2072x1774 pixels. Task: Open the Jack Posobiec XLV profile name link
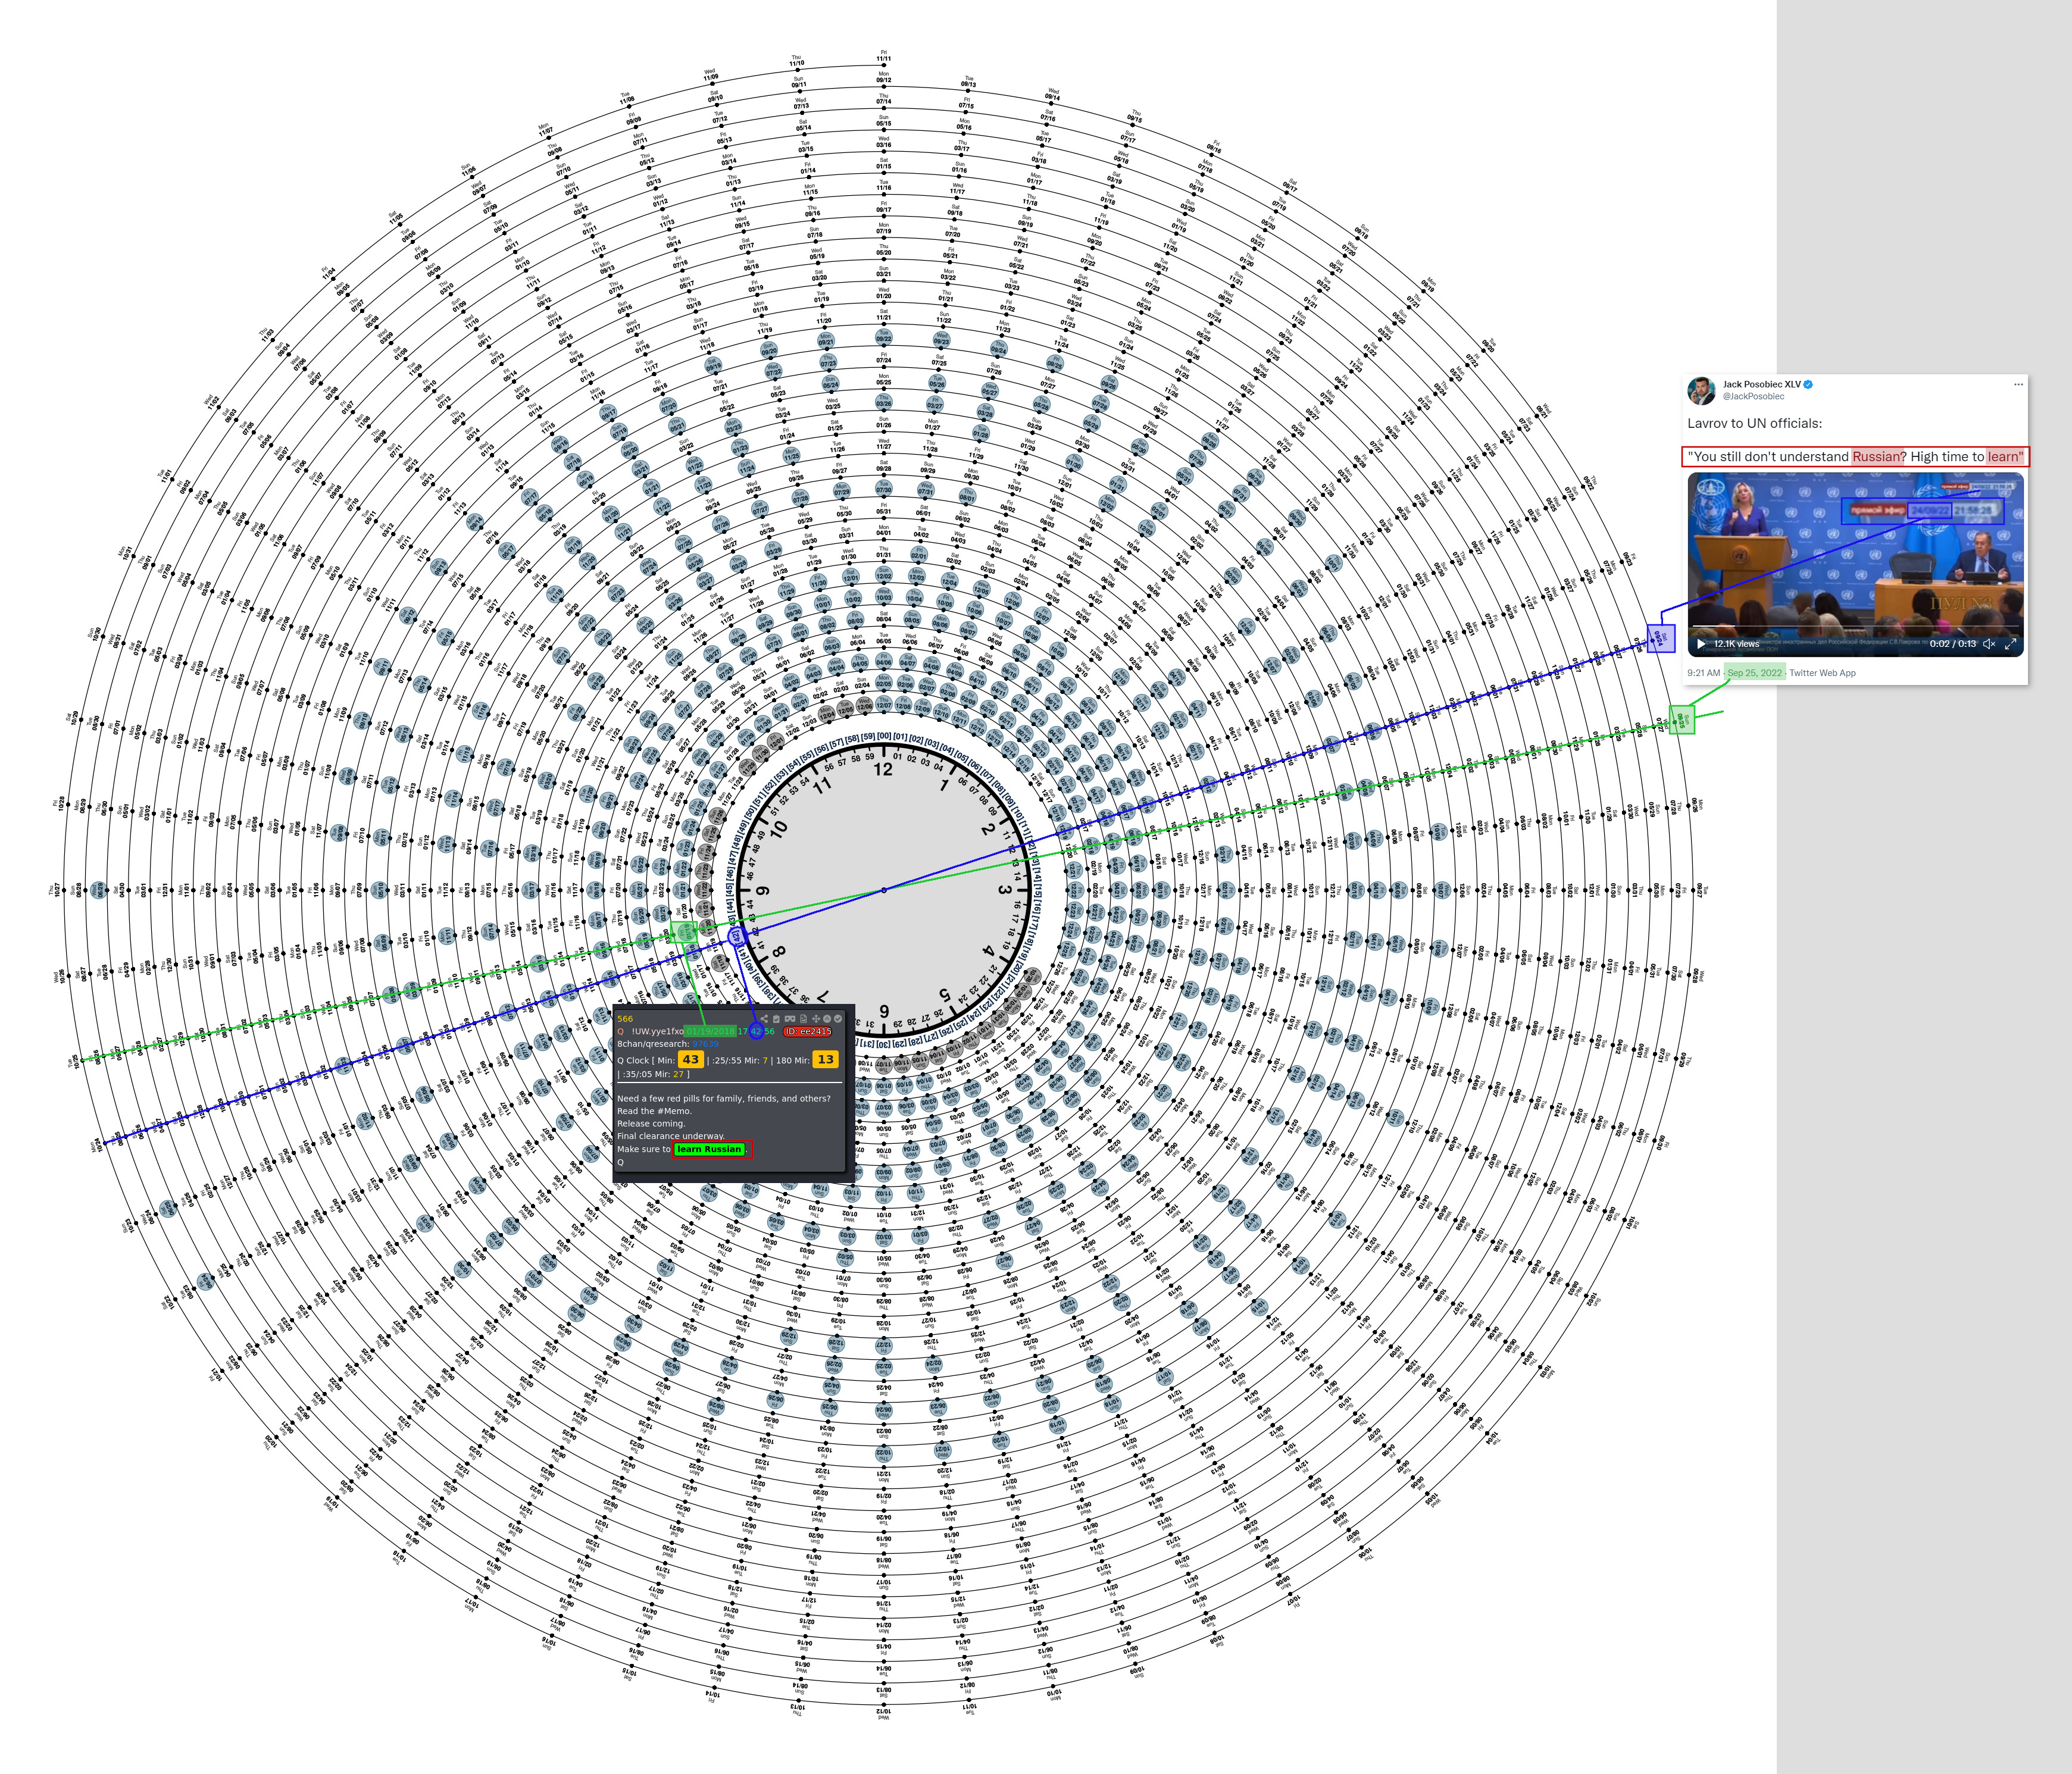pos(1762,385)
